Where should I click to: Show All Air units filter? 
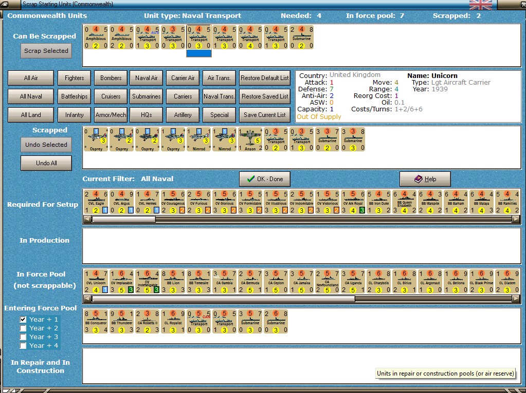click(31, 78)
